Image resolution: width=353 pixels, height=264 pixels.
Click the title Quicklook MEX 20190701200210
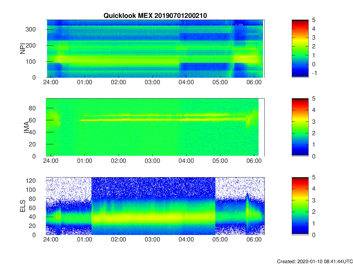pos(155,16)
